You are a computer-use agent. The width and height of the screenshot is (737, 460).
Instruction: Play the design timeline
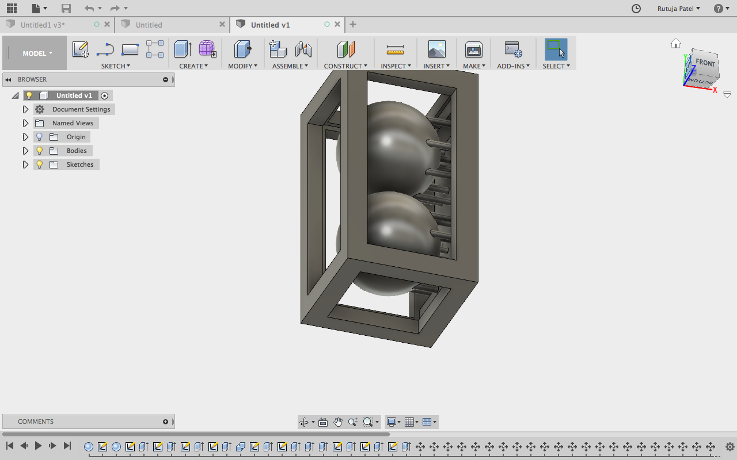coord(38,446)
